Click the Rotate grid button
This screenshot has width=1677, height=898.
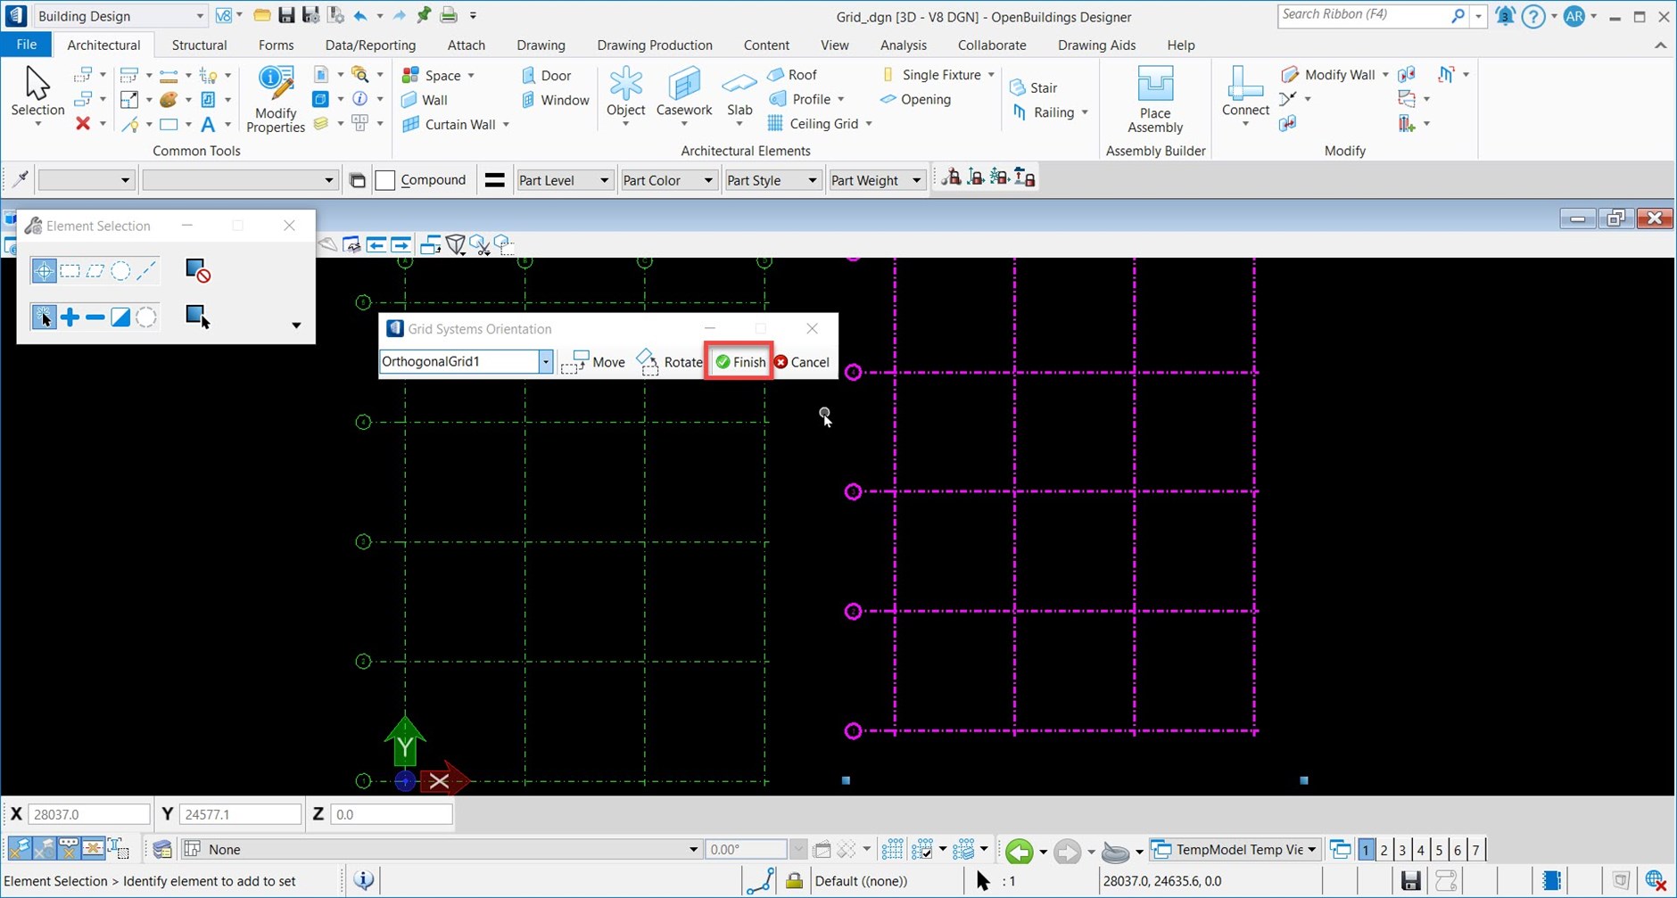pos(670,362)
